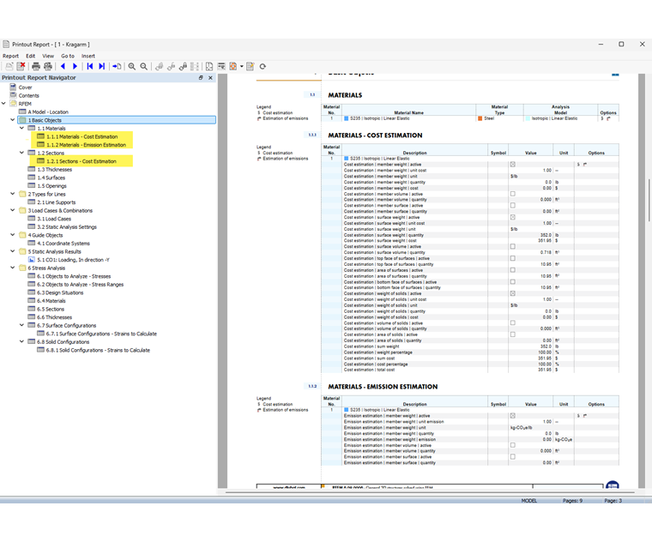Screen dimensions: 652x542
Task: Click the edit report page pencil icon
Action: [x=250, y=67]
